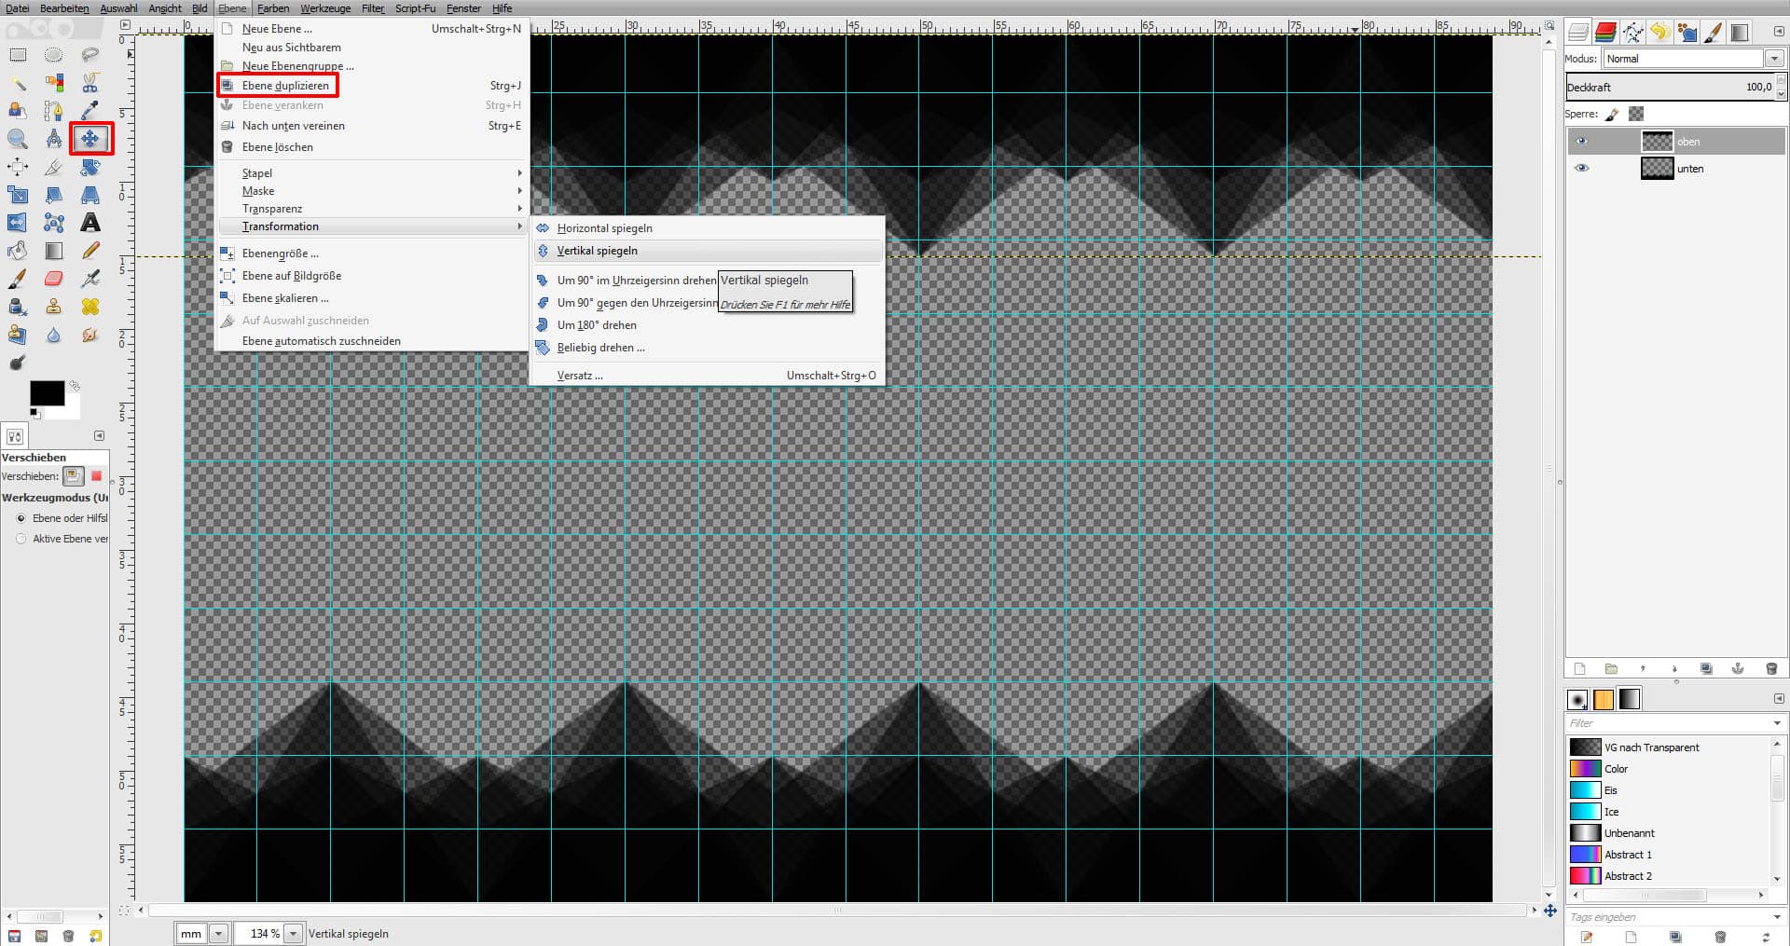Pick the Eraser tool

[x=54, y=279]
